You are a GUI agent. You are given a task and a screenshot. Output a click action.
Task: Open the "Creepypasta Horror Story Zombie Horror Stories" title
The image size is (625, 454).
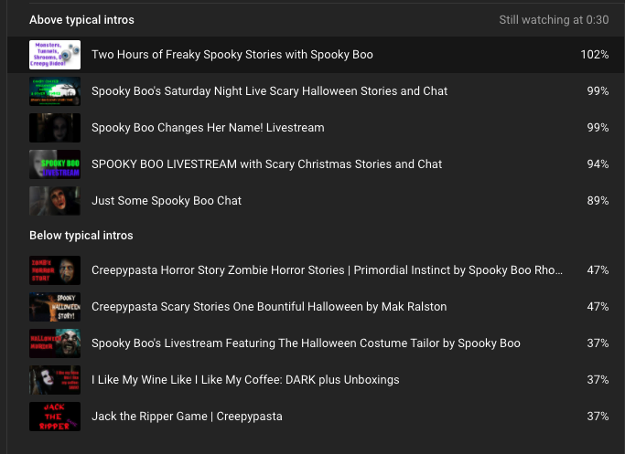pyautogui.click(x=327, y=270)
